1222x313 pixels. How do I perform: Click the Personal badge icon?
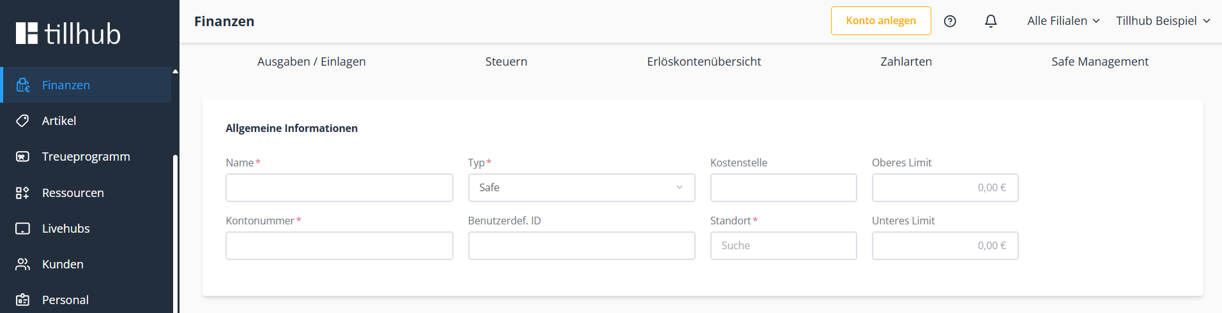[23, 300]
